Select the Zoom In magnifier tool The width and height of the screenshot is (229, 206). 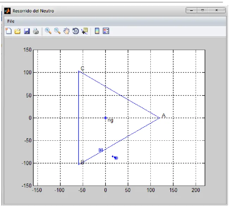[x=48, y=31]
